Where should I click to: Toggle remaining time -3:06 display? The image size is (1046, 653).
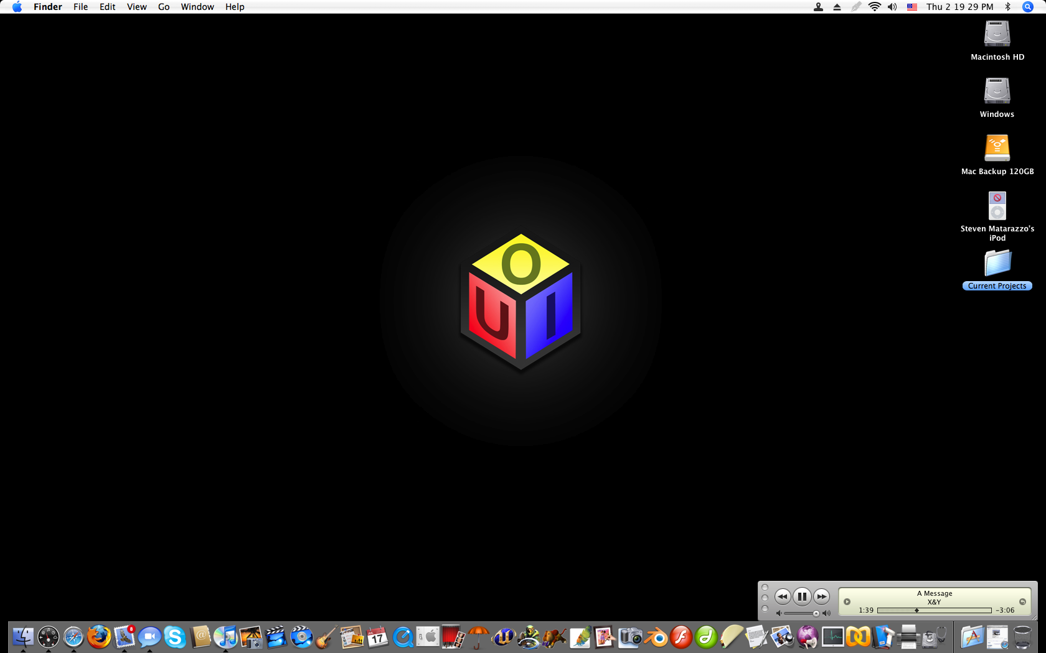pyautogui.click(x=1006, y=611)
